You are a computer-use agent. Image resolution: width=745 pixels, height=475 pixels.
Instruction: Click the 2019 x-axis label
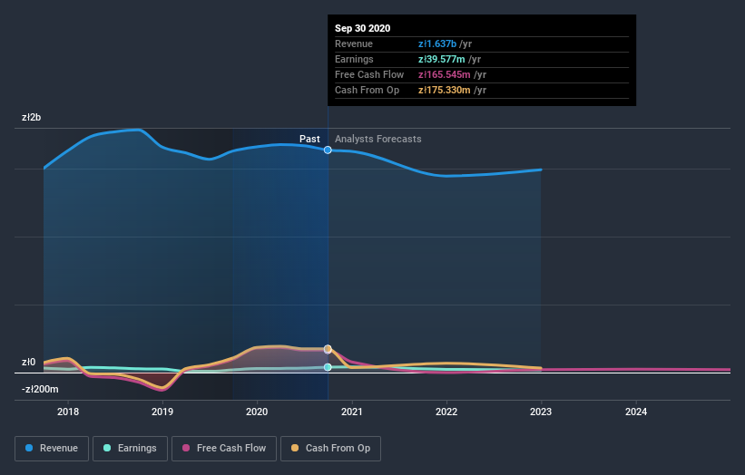tap(162, 412)
